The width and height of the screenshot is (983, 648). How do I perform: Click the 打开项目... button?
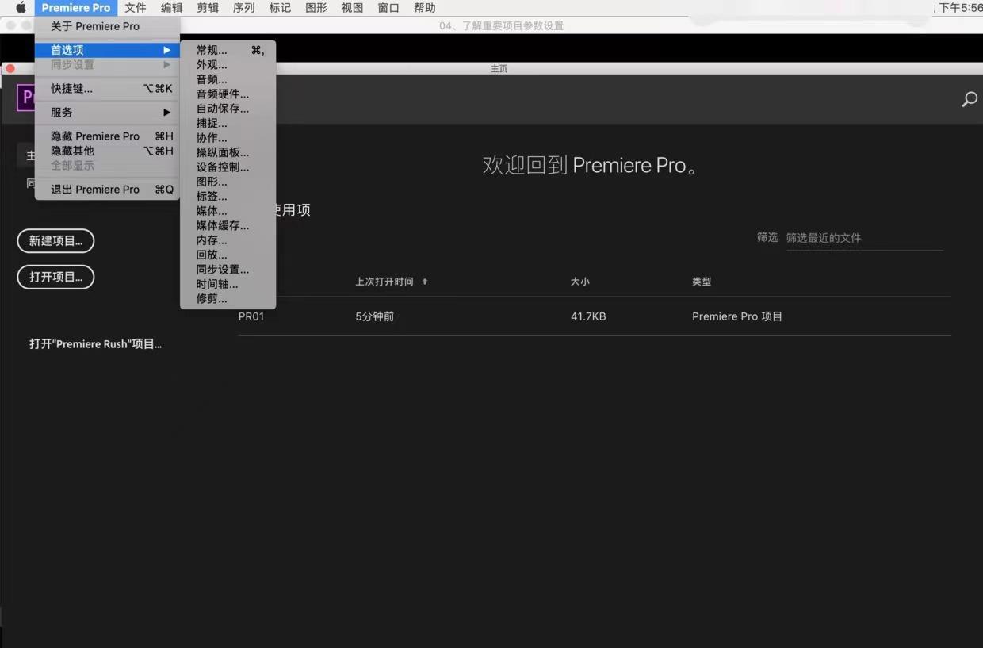click(55, 277)
